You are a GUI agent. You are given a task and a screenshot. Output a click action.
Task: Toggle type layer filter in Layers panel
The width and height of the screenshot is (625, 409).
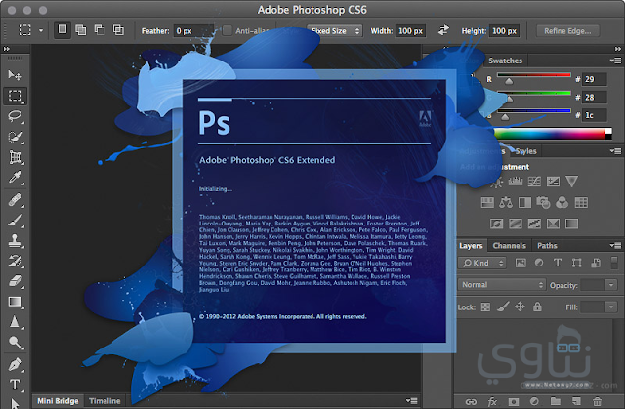(x=558, y=263)
